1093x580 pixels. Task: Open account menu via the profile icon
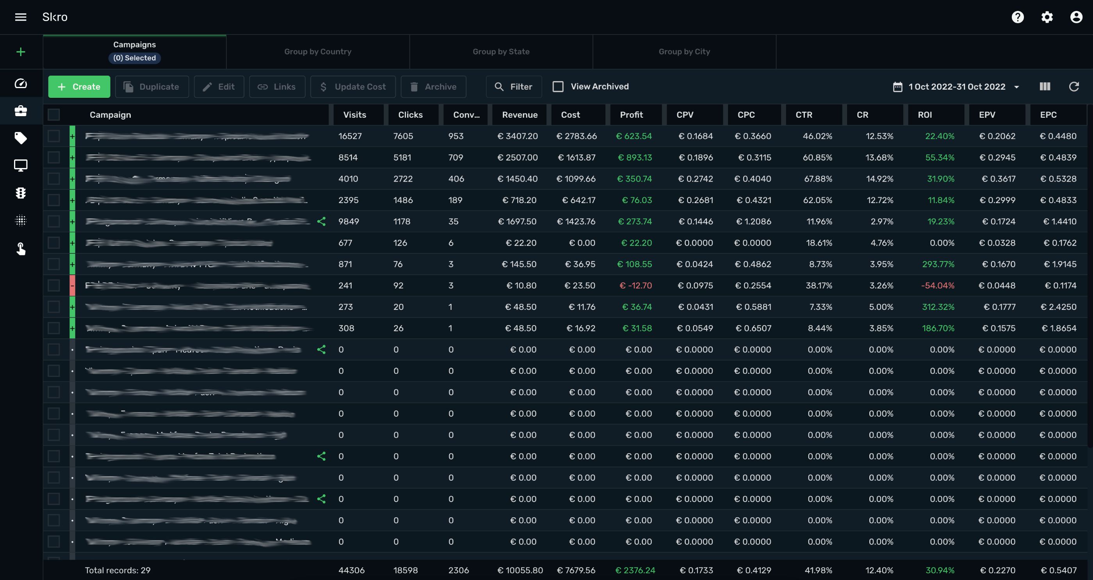click(x=1077, y=17)
